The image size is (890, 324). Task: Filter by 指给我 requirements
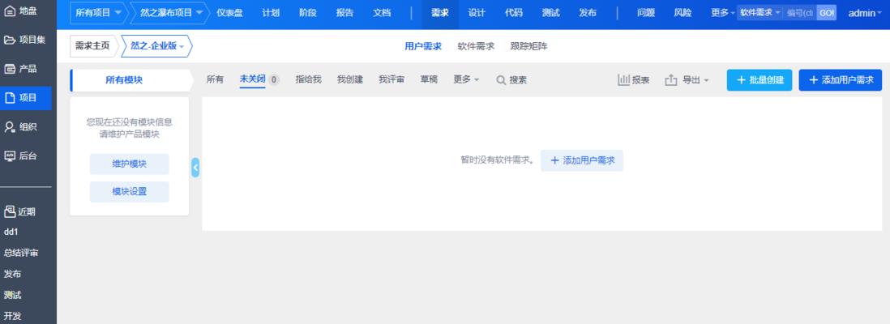coord(308,80)
